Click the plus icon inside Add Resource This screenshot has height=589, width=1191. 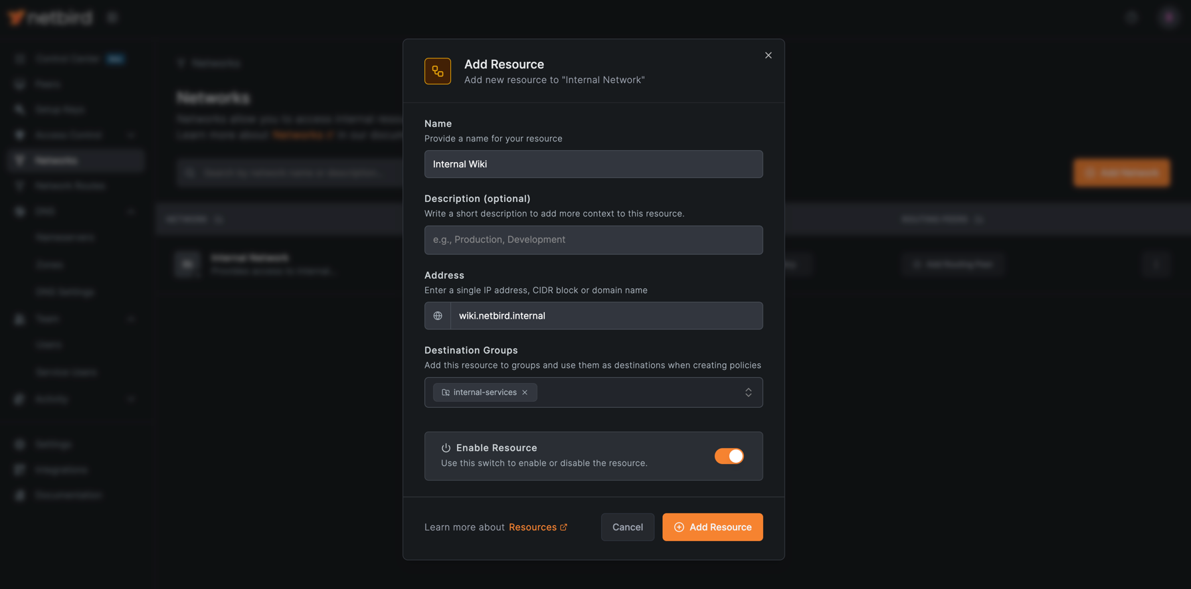[x=679, y=527]
